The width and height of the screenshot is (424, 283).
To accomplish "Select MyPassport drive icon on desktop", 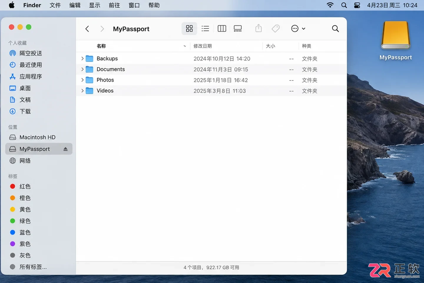I will [395, 36].
